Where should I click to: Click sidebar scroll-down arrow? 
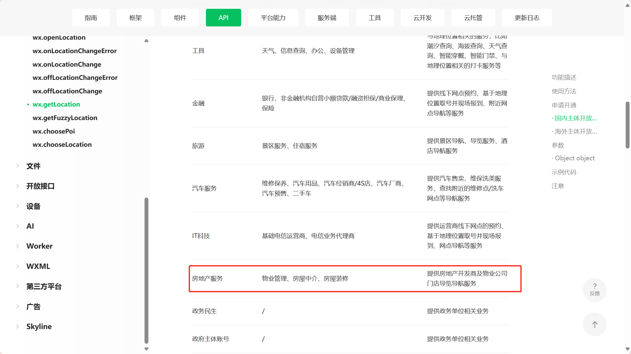tap(146, 349)
